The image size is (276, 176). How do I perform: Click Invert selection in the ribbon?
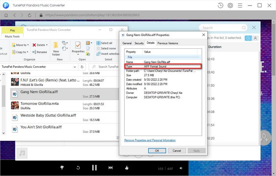(108, 54)
